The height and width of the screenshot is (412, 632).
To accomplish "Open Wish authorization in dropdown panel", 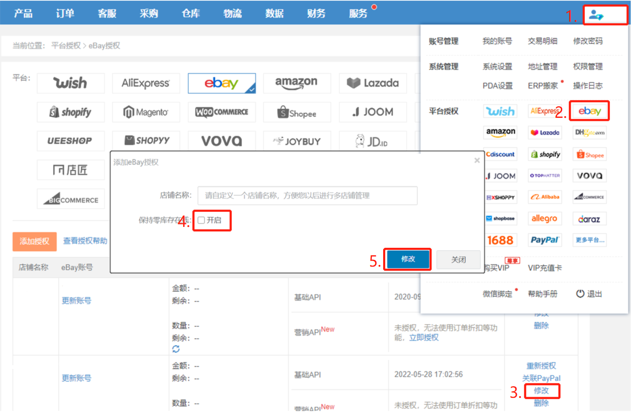I will tap(500, 111).
